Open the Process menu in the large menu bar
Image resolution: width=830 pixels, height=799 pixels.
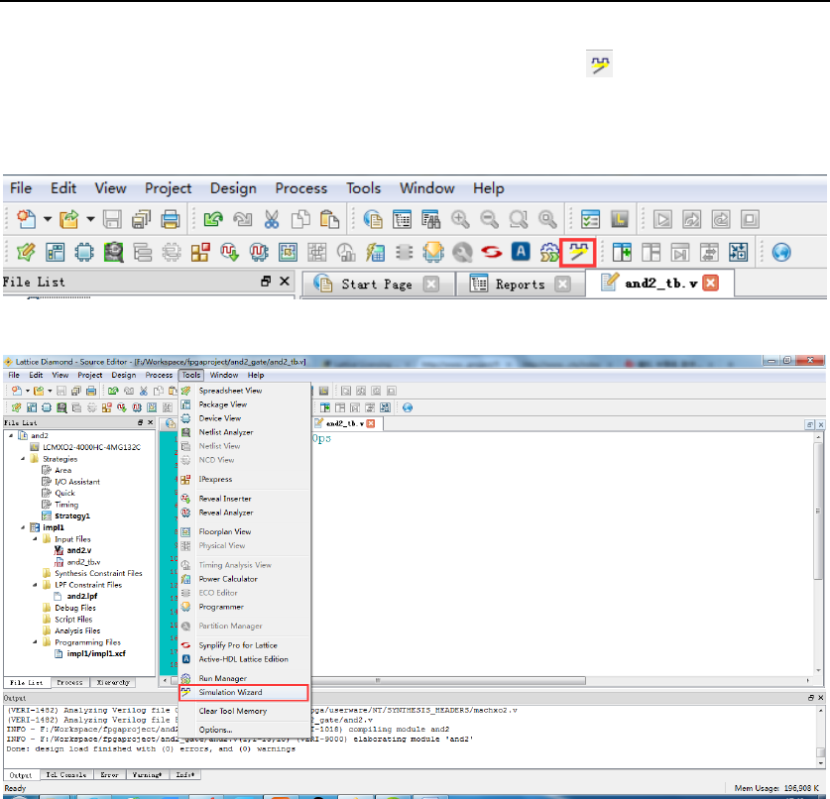300,188
